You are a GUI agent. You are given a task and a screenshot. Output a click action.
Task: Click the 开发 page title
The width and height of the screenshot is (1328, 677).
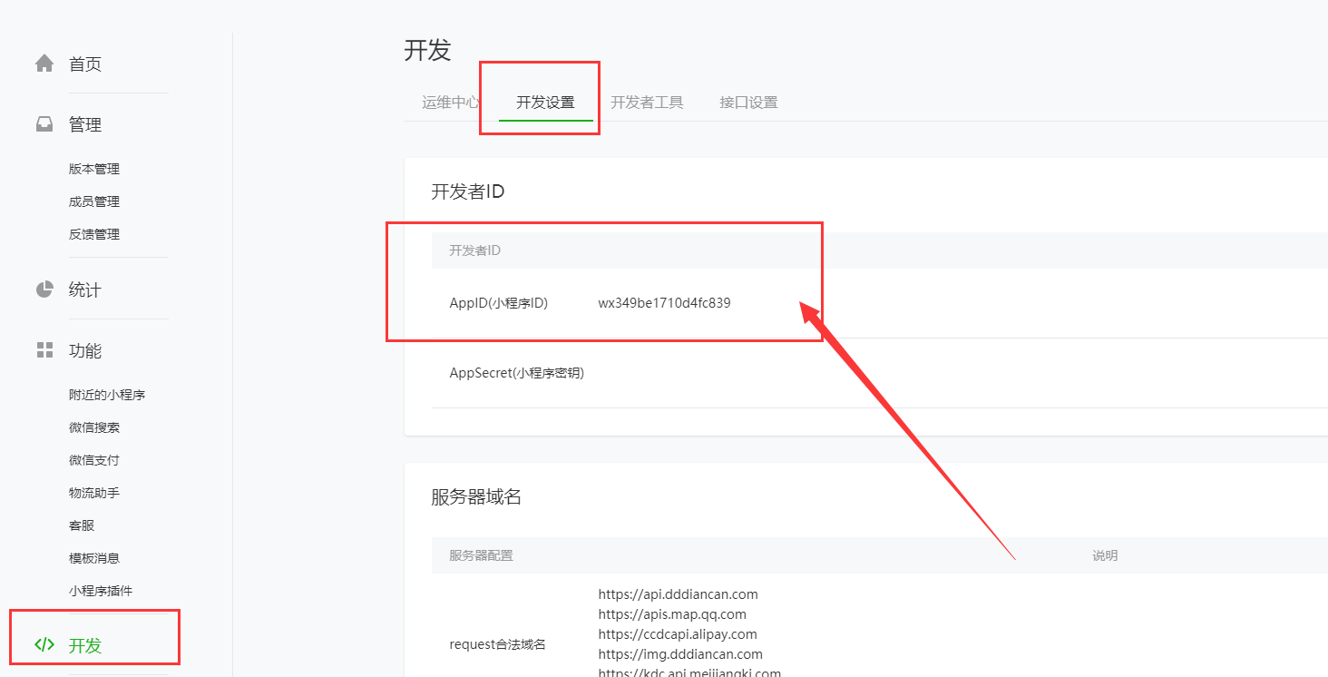[427, 50]
